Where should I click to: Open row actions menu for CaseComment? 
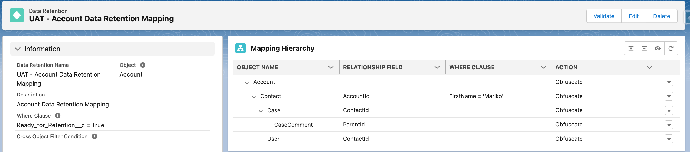669,125
